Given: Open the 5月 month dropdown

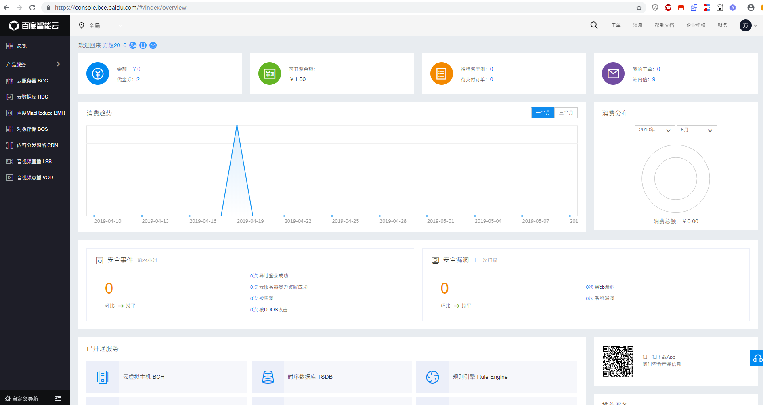Looking at the screenshot, I should coord(696,130).
